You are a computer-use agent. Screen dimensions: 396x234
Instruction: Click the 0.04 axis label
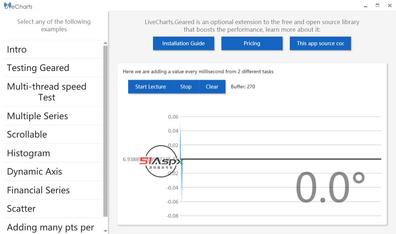pos(173,131)
